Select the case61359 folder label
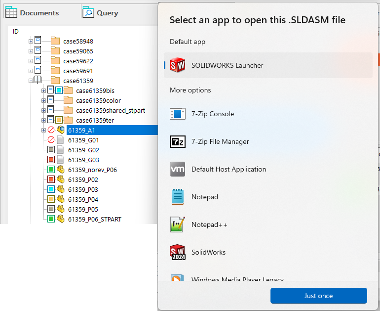Viewport: 380px width, 311px height. 78,81
